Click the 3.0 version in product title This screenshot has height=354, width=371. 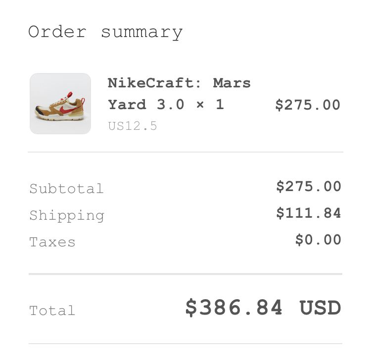[170, 104]
